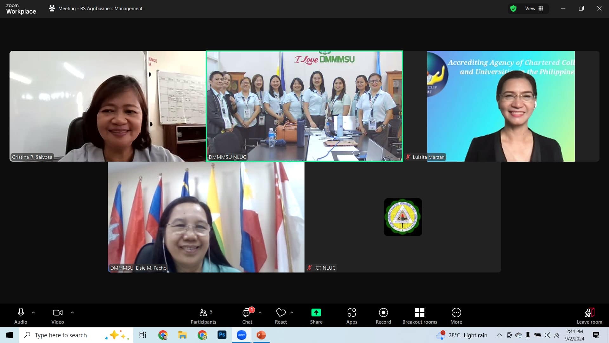This screenshot has height=343, width=609.
Task: Select DMMMSU NLUC group video tile
Action: [x=304, y=106]
